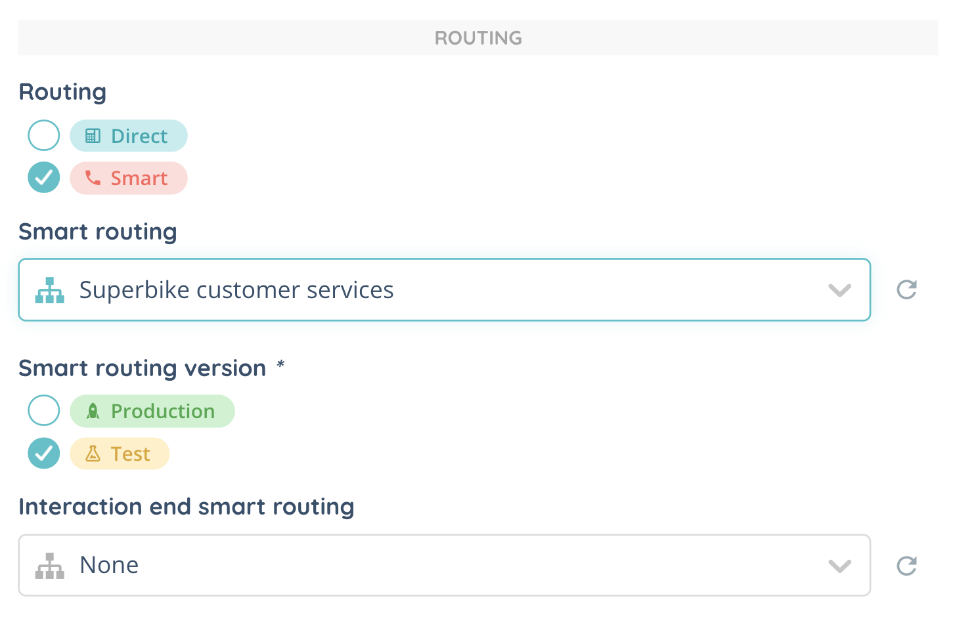
Task: Click the Production badge label
Action: [x=163, y=411]
